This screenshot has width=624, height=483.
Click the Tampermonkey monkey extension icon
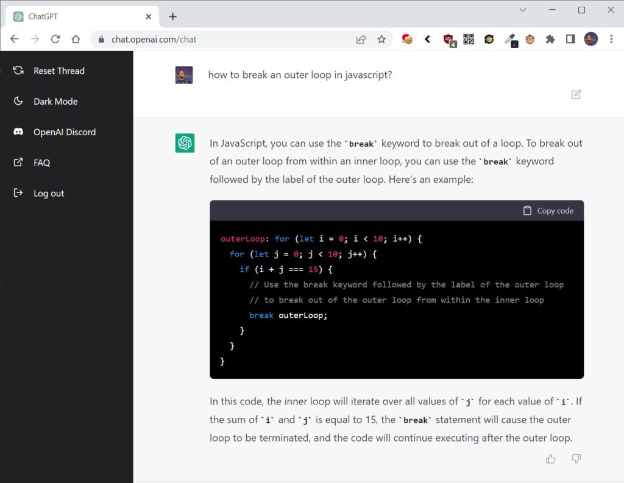click(530, 38)
